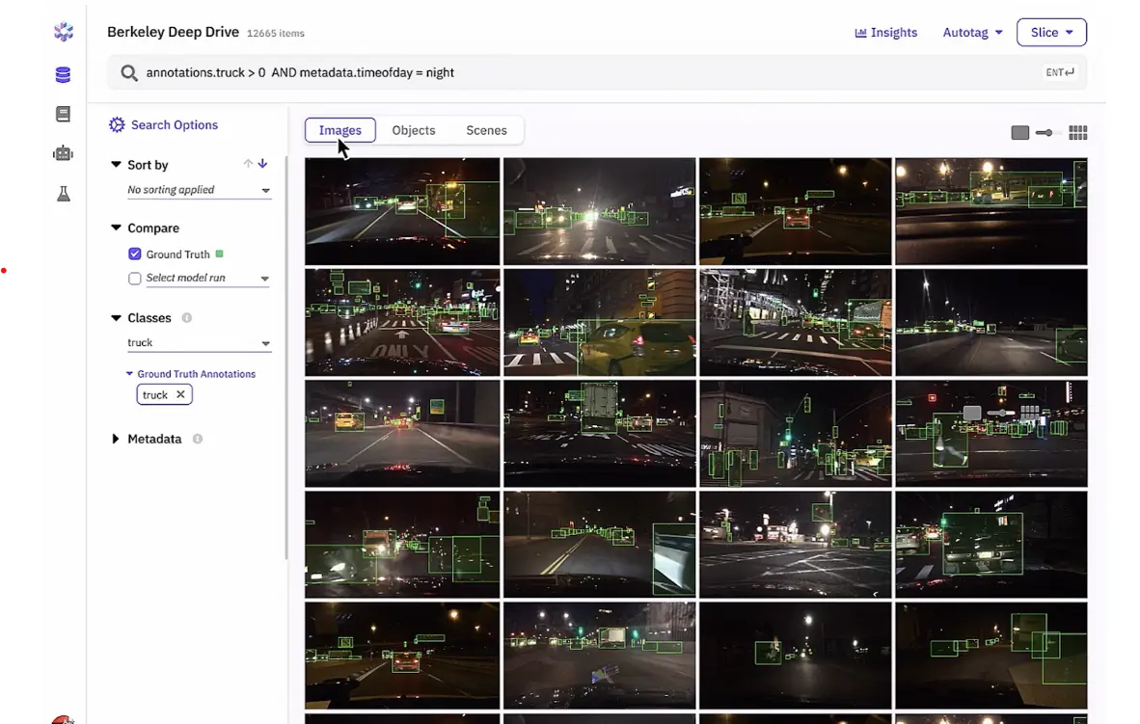
Task: Uncheck the Ground Truth compare checkbox
Action: pos(134,254)
